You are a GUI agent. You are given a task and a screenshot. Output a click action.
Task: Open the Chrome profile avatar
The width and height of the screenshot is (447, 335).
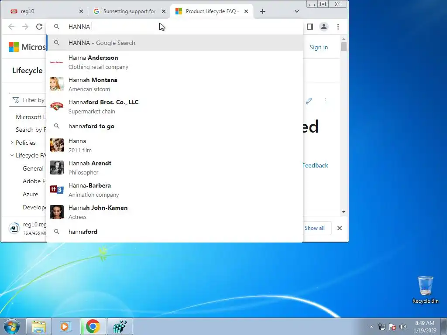pos(324,27)
